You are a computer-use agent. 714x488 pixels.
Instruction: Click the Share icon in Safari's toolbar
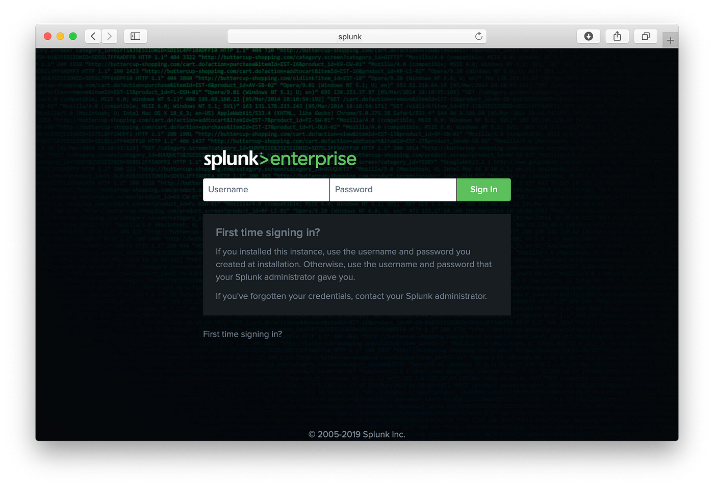click(617, 36)
